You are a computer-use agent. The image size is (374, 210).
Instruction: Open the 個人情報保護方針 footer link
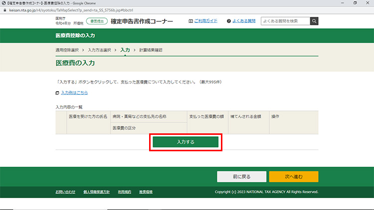(96, 192)
